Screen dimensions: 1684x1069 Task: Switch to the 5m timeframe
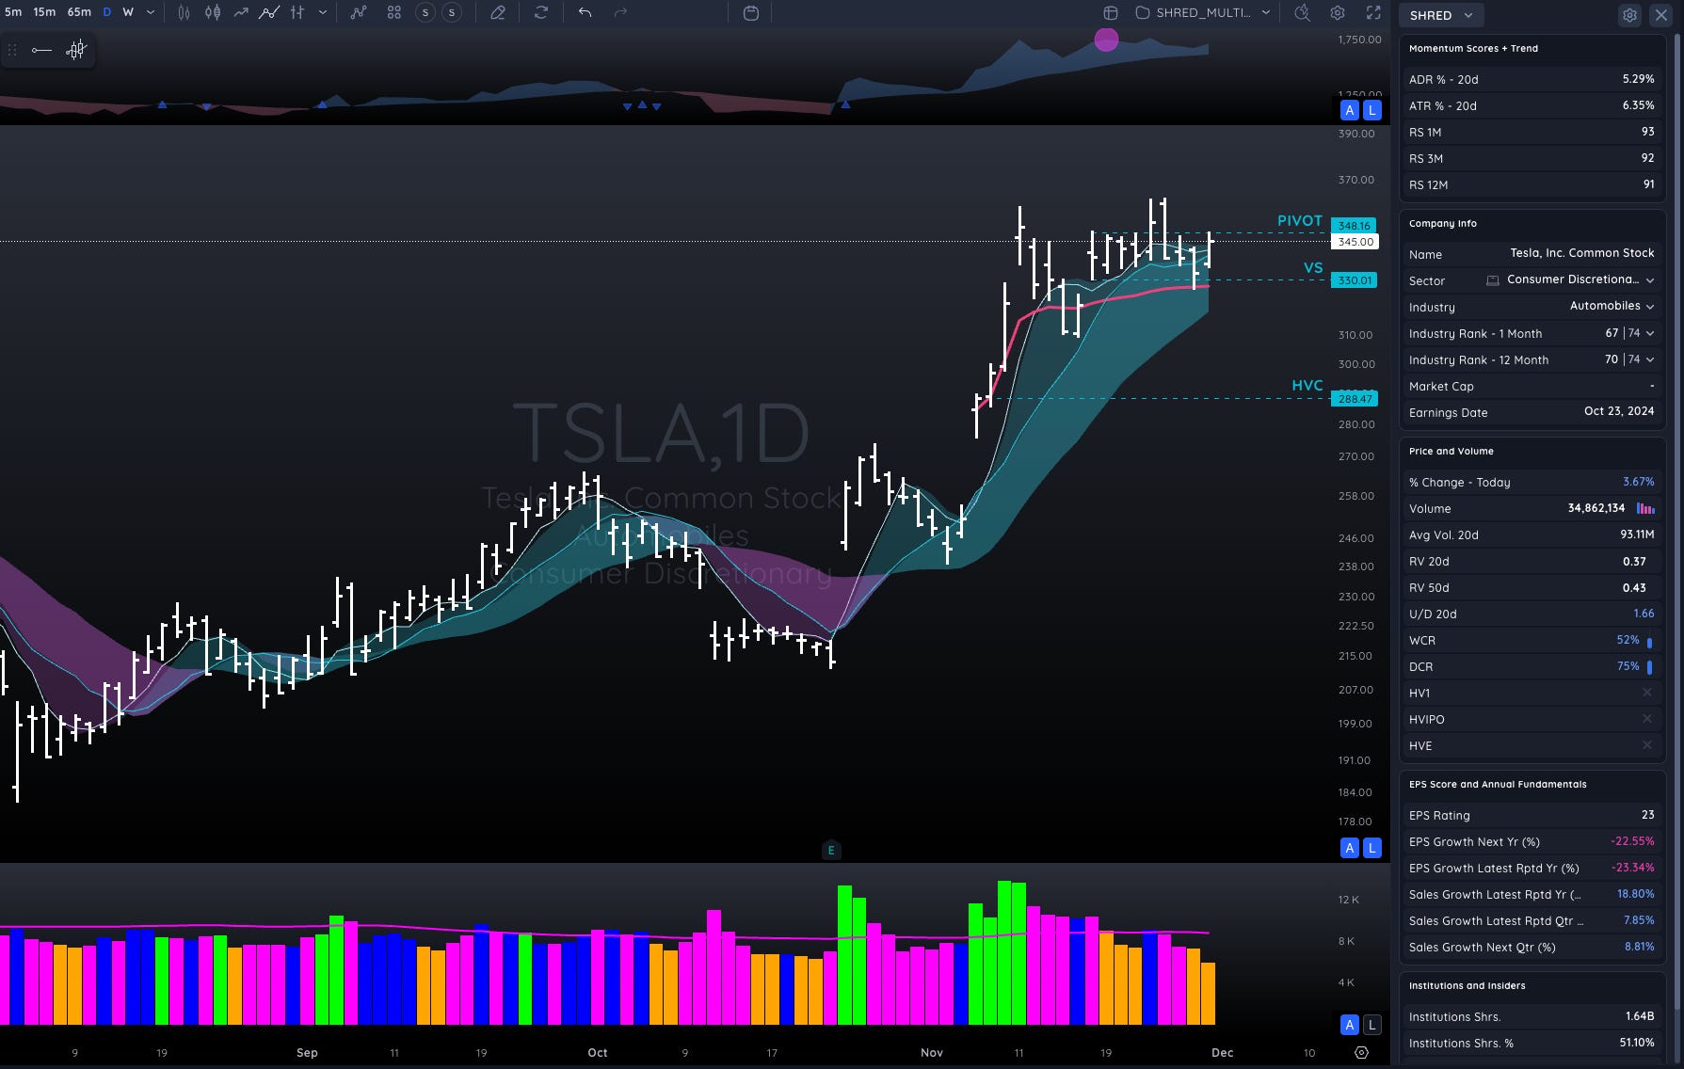[13, 12]
